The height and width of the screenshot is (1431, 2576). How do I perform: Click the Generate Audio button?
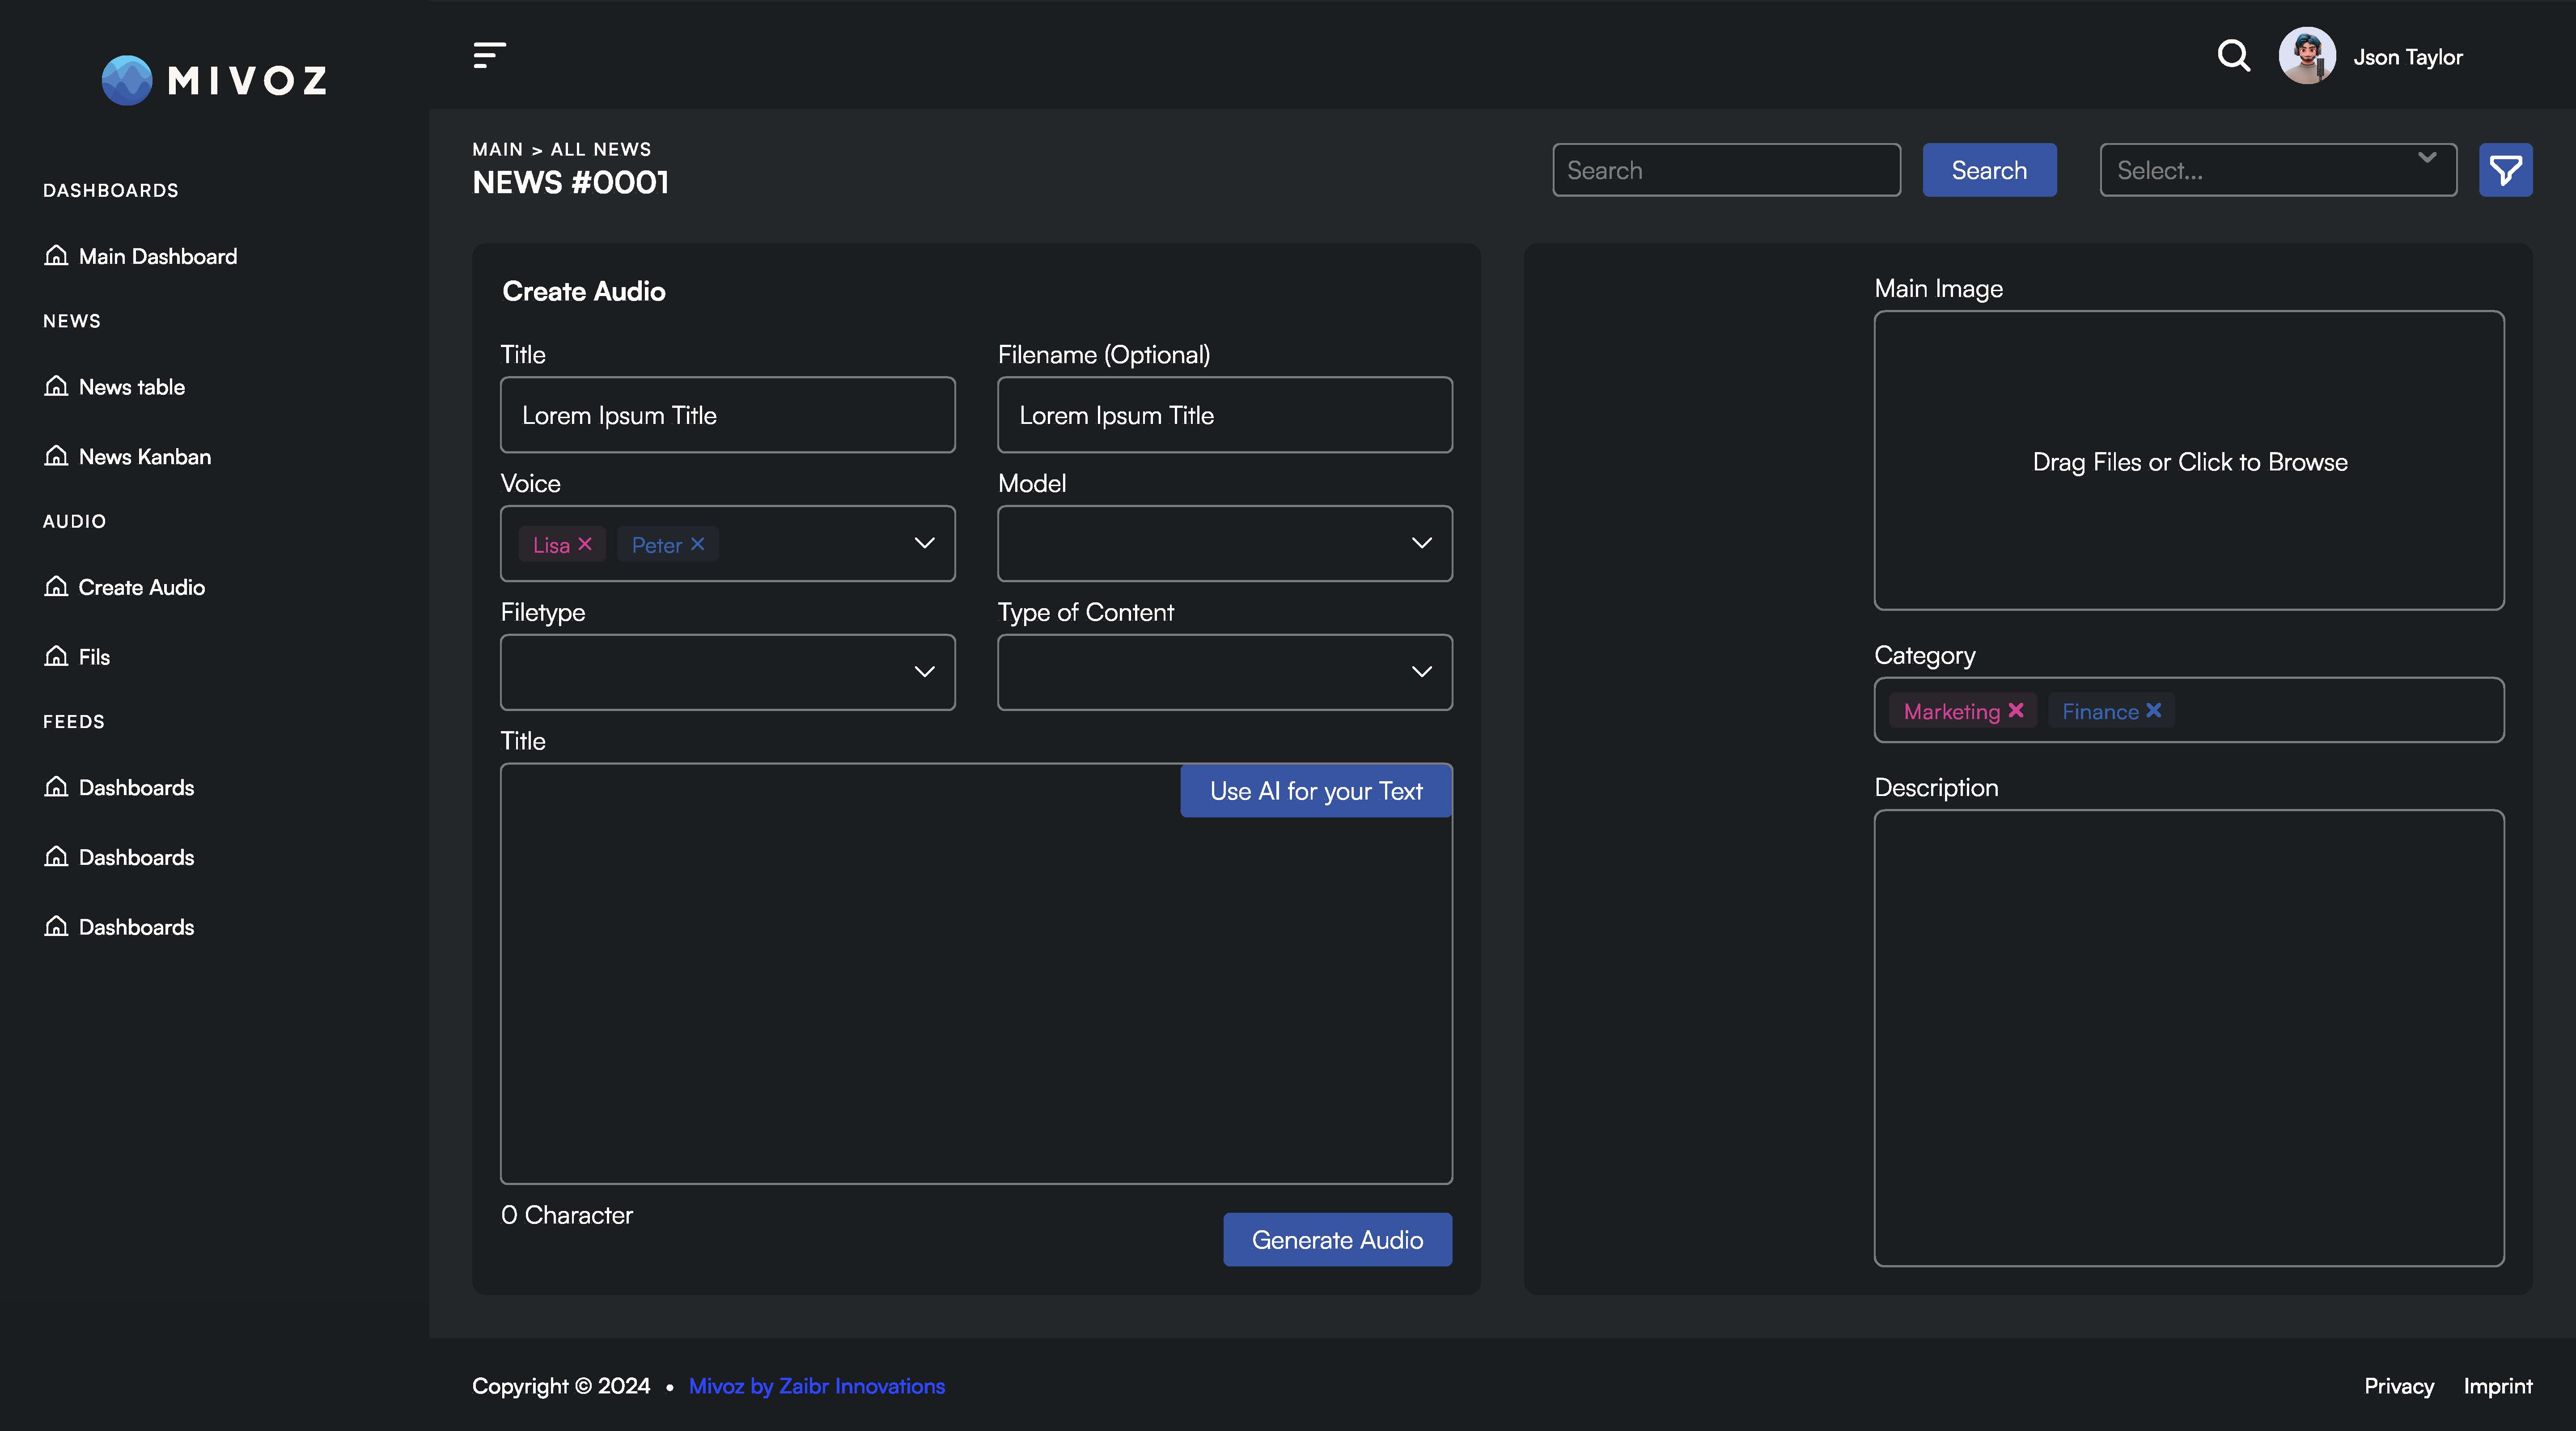pyautogui.click(x=1337, y=1240)
